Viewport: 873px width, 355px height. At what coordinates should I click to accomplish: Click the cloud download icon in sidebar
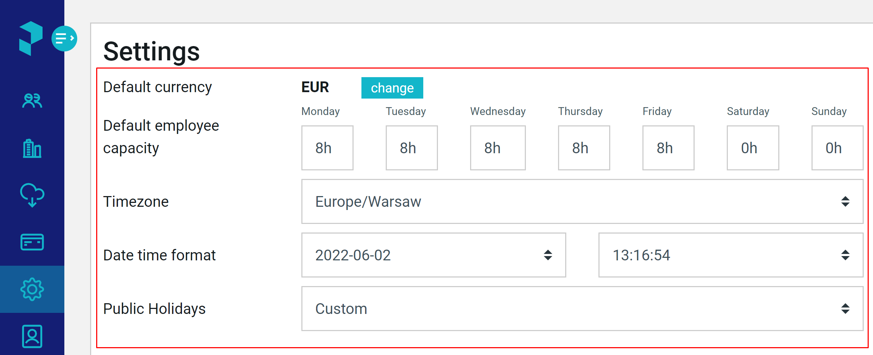(32, 195)
